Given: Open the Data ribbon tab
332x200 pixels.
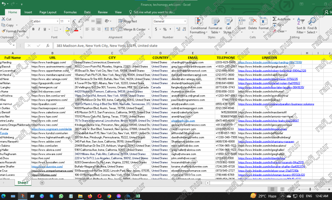Looking at the screenshot, I should [x=87, y=12].
